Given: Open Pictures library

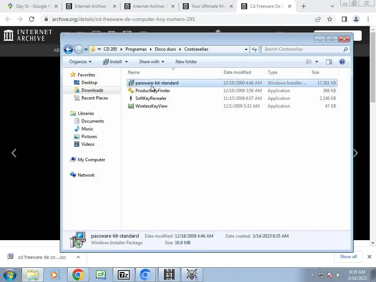Looking at the screenshot, I should [x=89, y=137].
